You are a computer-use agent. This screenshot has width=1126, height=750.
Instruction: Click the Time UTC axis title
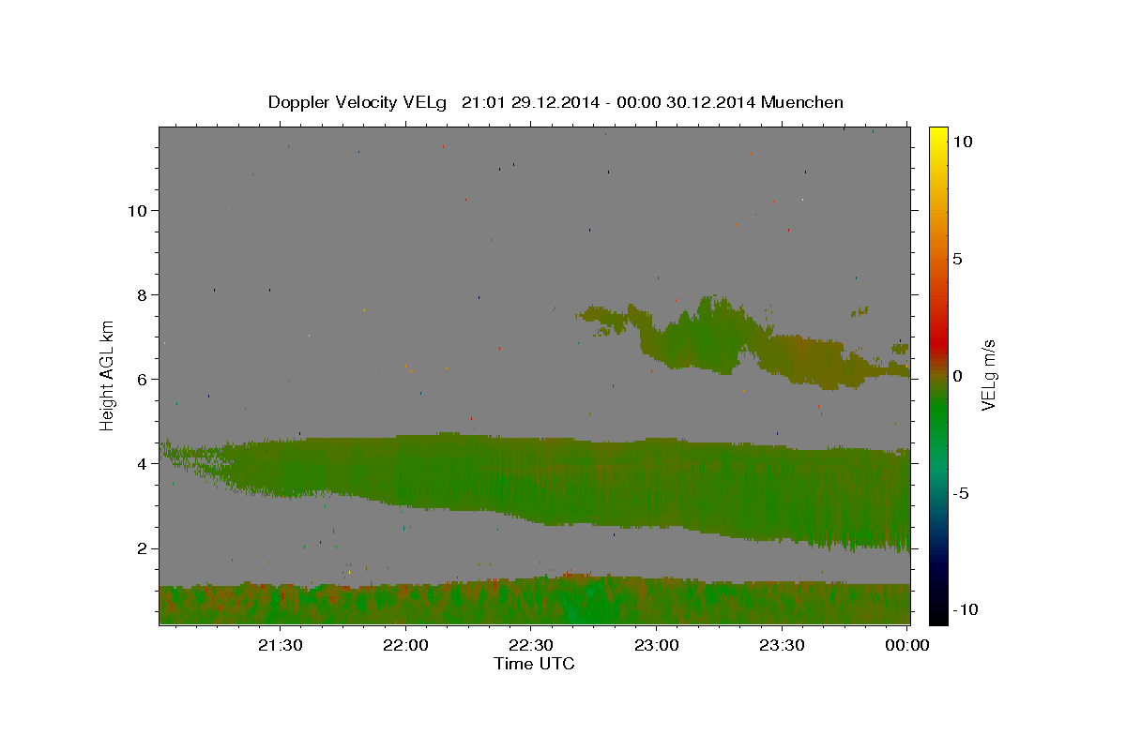coord(534,664)
